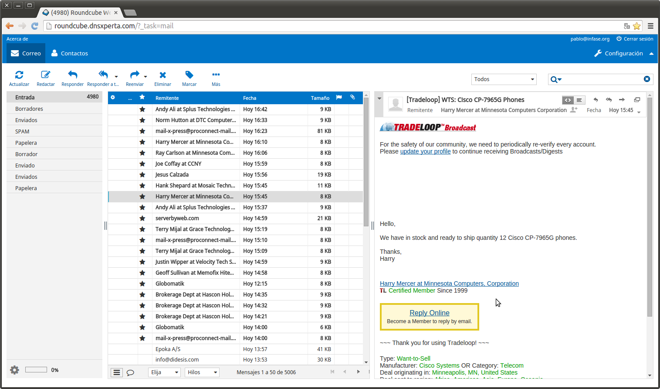Image resolution: width=660 pixels, height=389 pixels.
Task: Click the Reply Online link
Action: [430, 313]
